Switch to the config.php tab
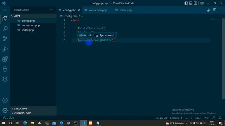225x126 pixels. pos(70,10)
